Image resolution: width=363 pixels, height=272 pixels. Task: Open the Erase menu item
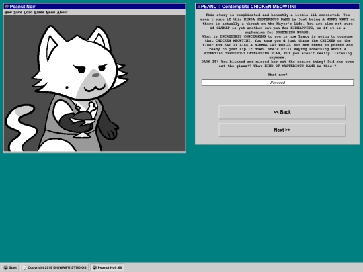point(39,13)
